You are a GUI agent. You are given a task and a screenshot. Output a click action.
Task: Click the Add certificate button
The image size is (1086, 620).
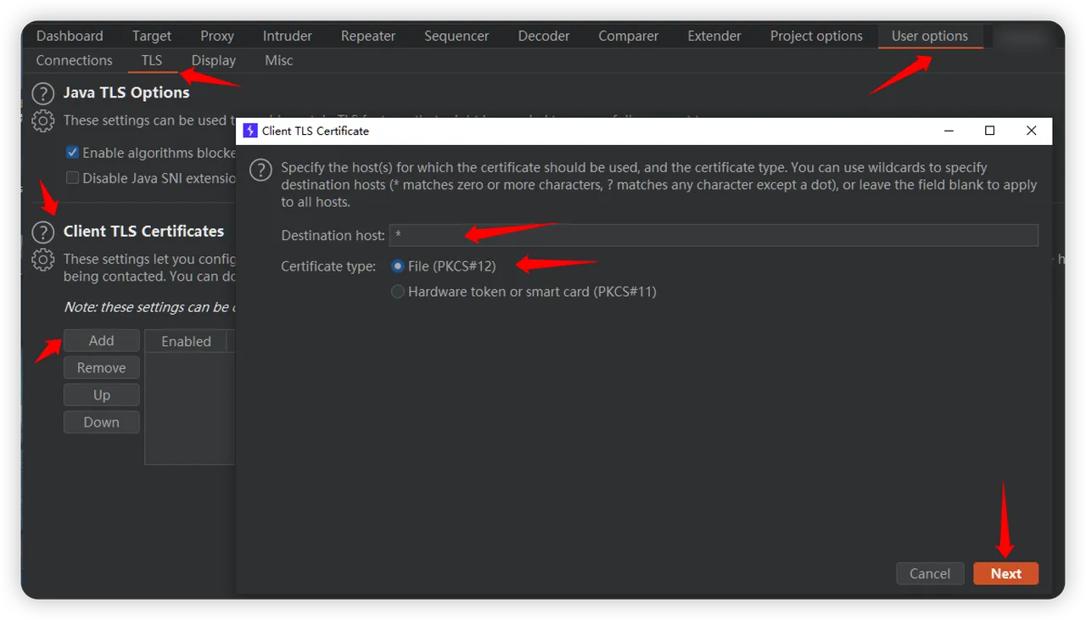pos(101,340)
